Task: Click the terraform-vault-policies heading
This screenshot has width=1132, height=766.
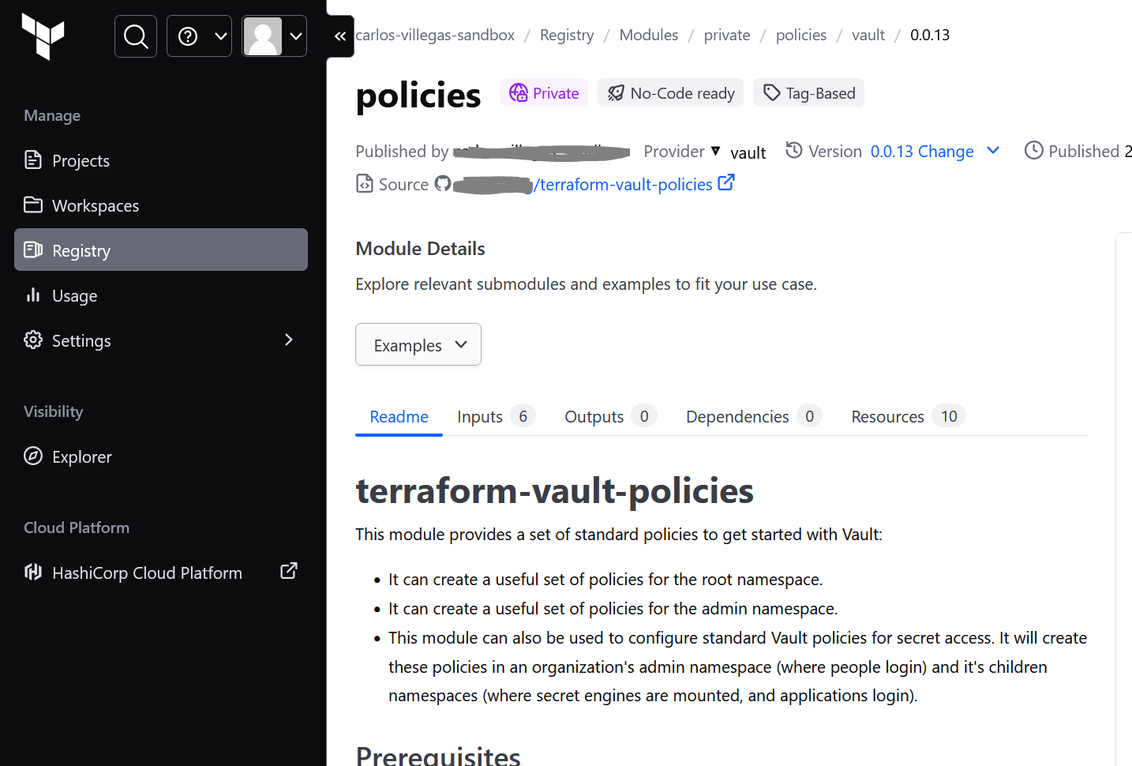Action: [x=554, y=490]
